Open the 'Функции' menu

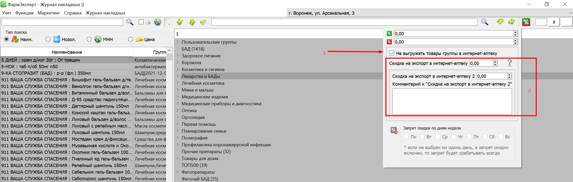(24, 13)
